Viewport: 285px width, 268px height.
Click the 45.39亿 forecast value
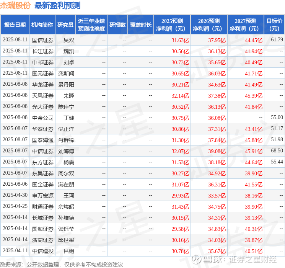[254, 96]
